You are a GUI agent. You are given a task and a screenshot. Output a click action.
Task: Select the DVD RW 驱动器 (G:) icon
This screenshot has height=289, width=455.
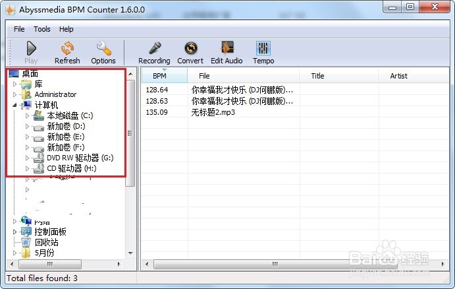tap(39, 158)
